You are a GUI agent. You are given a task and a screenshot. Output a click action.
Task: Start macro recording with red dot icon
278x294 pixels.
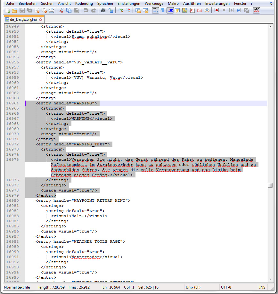(217, 11)
